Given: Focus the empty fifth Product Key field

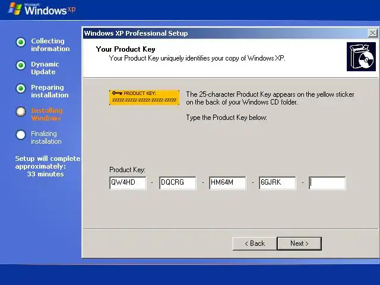Looking at the screenshot, I should pyautogui.click(x=327, y=183).
